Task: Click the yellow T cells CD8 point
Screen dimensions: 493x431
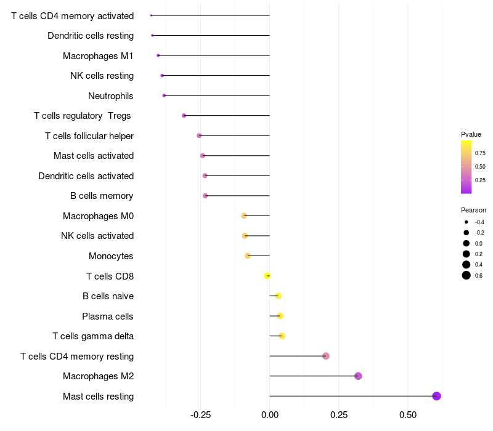Action: (267, 276)
